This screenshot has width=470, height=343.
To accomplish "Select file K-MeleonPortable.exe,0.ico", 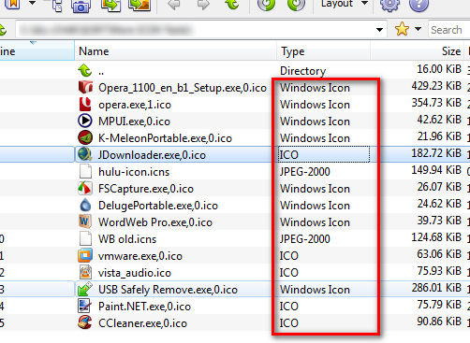I will (165, 138).
